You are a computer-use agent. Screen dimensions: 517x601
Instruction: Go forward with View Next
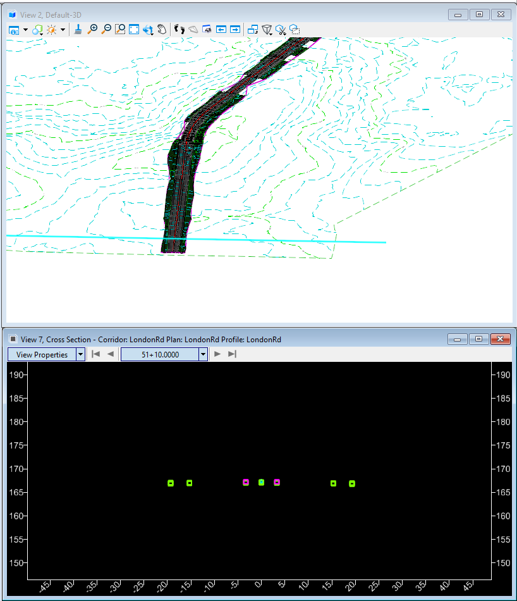(235, 29)
